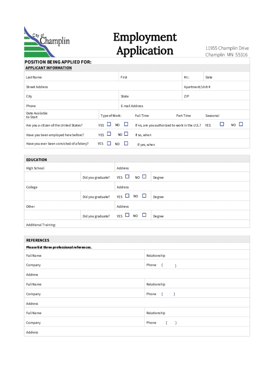Viewport: 274px width, 365px height.
Task: Mark NO for College graduate
Action: coord(144,196)
